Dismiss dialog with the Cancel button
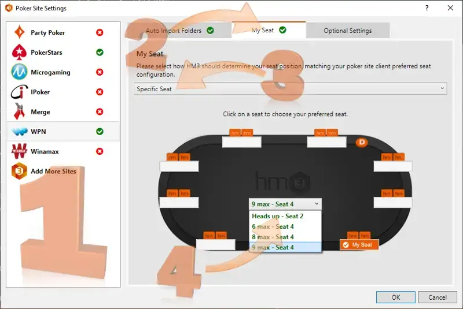Image resolution: width=463 pixels, height=309 pixels. point(438,297)
